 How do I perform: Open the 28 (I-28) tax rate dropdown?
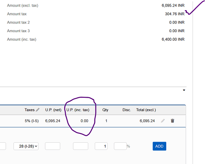pyautogui.click(x=26, y=146)
